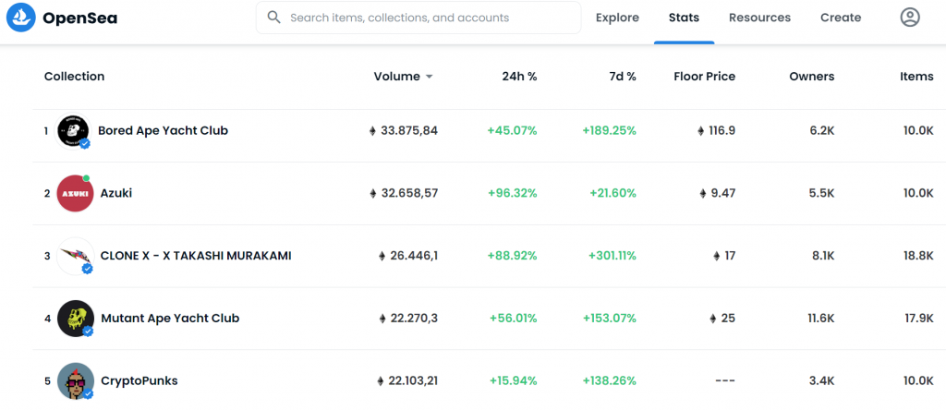The width and height of the screenshot is (946, 410).
Task: Open the Azuki collection avatar
Action: [75, 194]
